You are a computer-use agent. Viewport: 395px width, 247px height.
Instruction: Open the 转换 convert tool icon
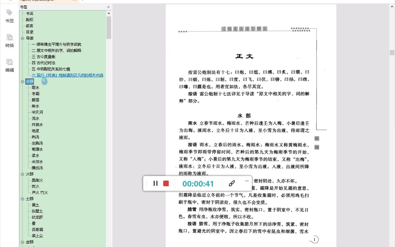pyautogui.click(x=9, y=41)
